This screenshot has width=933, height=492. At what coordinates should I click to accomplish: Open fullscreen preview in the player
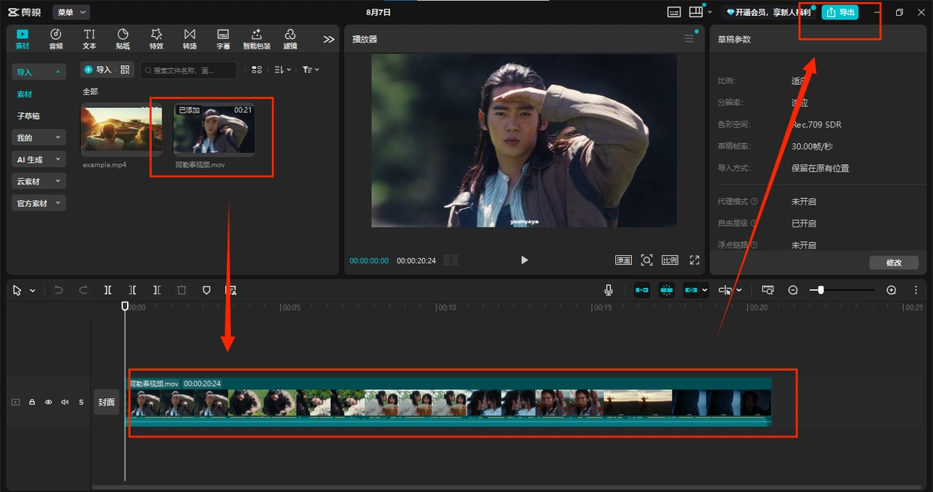click(x=694, y=260)
